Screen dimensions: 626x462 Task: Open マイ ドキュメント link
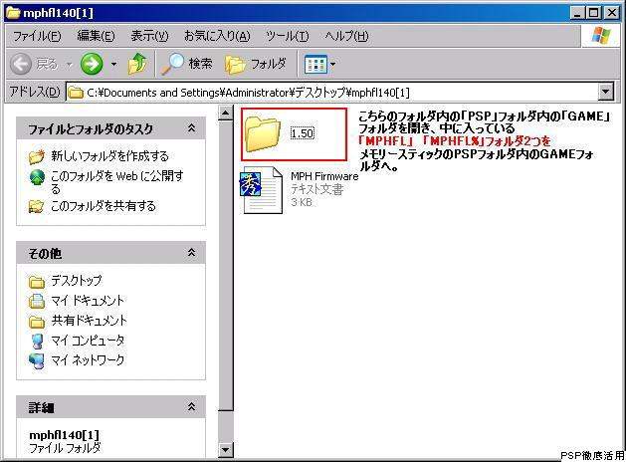(x=88, y=301)
